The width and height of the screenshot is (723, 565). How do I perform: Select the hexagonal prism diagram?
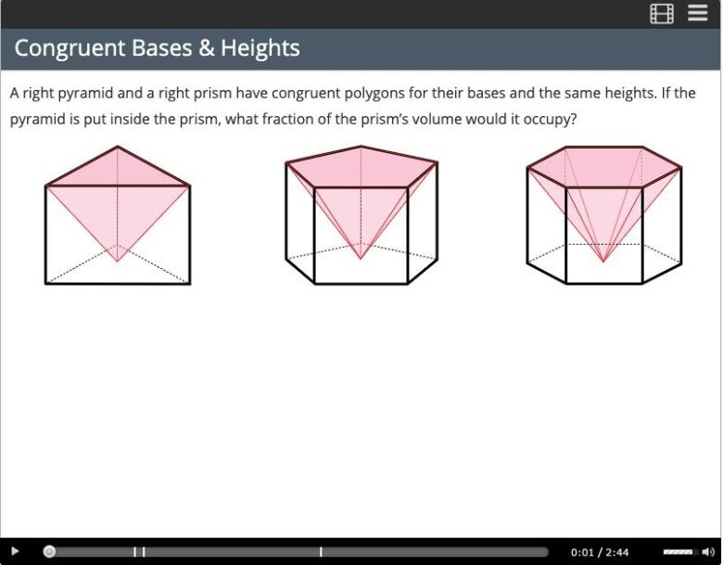point(604,215)
